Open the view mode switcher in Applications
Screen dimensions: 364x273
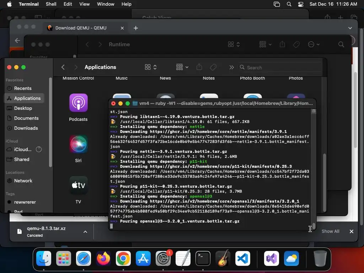coord(151,67)
